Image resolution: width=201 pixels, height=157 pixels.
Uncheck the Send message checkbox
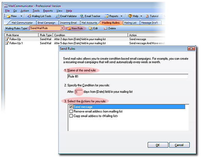coord(71,107)
